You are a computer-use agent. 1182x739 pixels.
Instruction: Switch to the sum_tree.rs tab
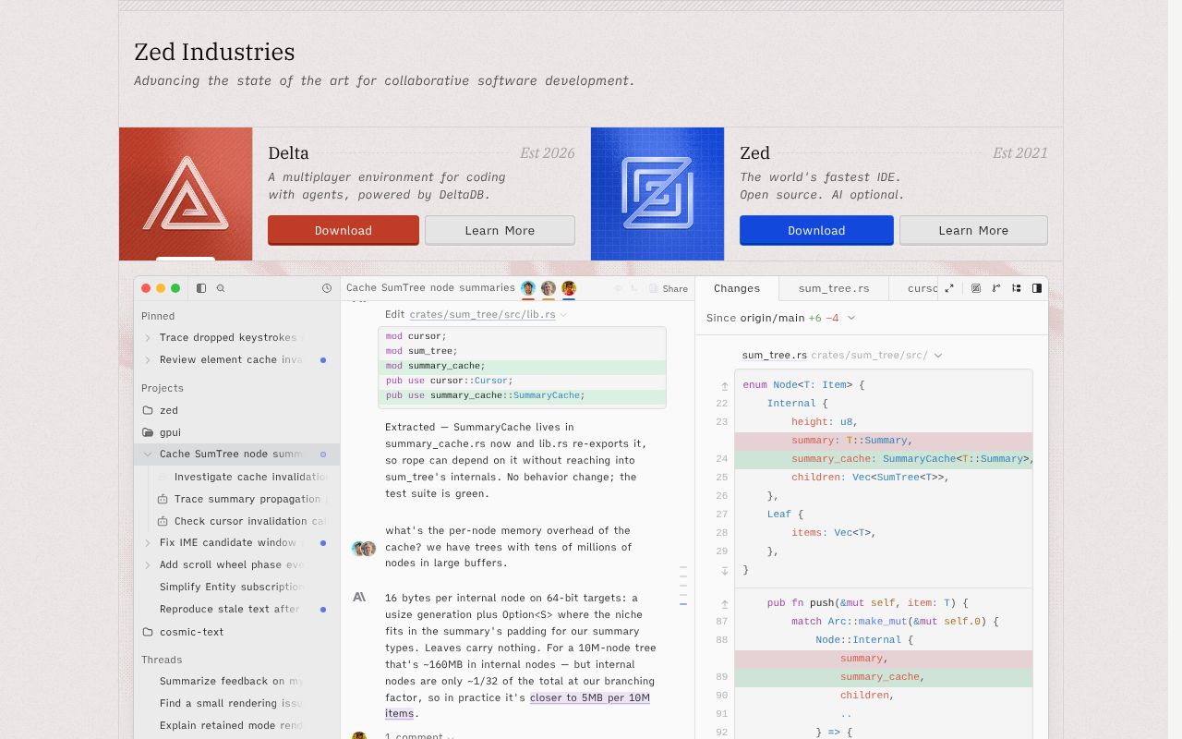[834, 288]
